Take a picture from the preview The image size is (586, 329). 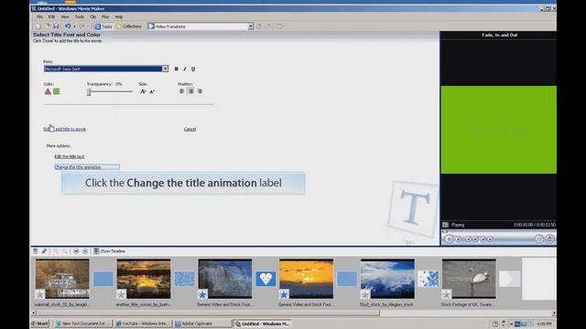[x=549, y=239]
